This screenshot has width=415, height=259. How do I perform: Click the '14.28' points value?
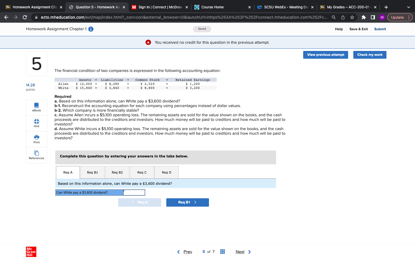click(x=30, y=85)
